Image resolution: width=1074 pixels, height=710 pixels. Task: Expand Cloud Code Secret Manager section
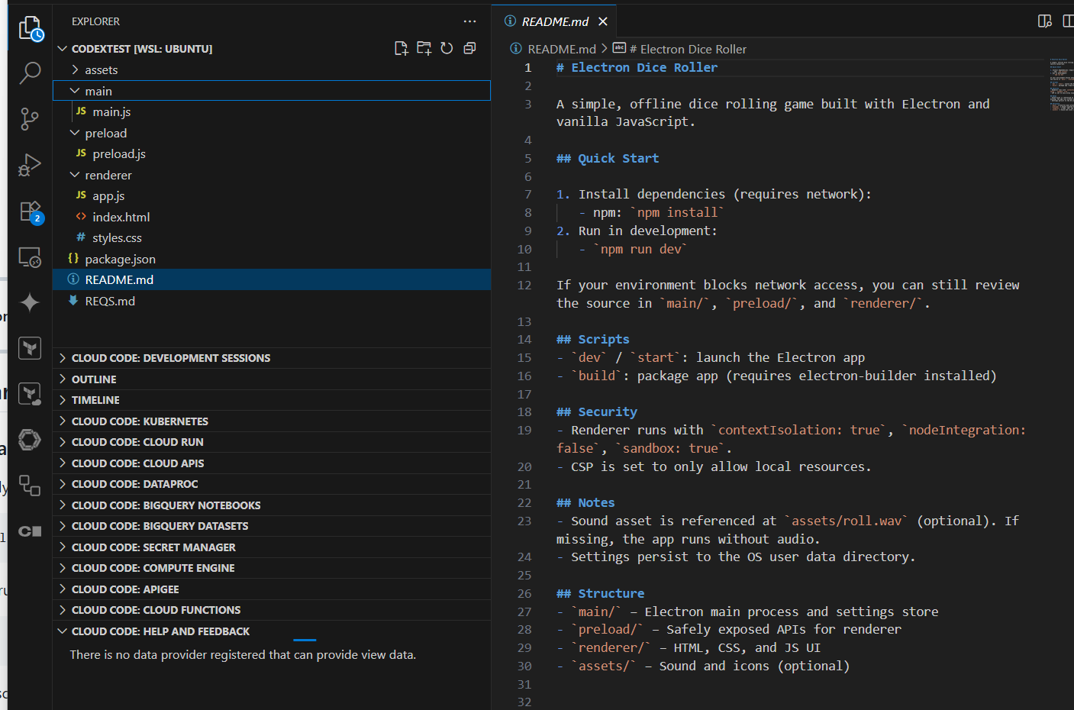point(272,547)
